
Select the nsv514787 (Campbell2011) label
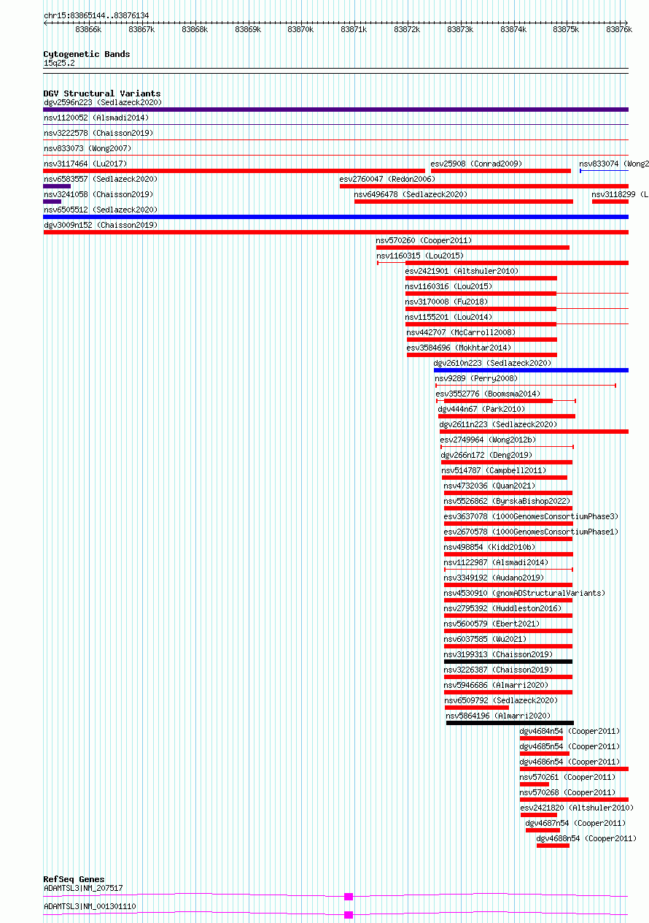(494, 471)
